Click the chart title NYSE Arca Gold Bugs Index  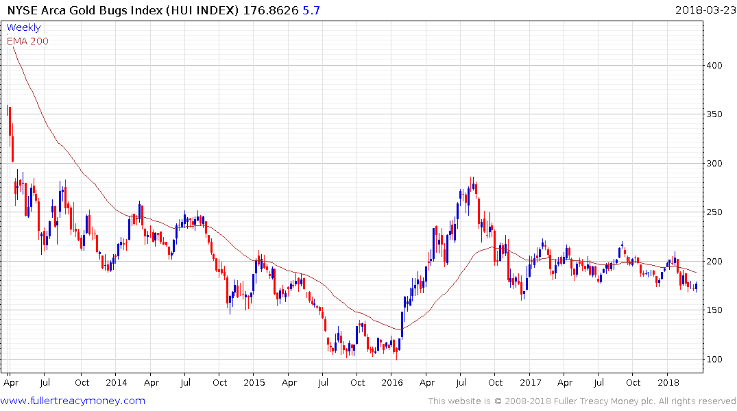pos(84,10)
